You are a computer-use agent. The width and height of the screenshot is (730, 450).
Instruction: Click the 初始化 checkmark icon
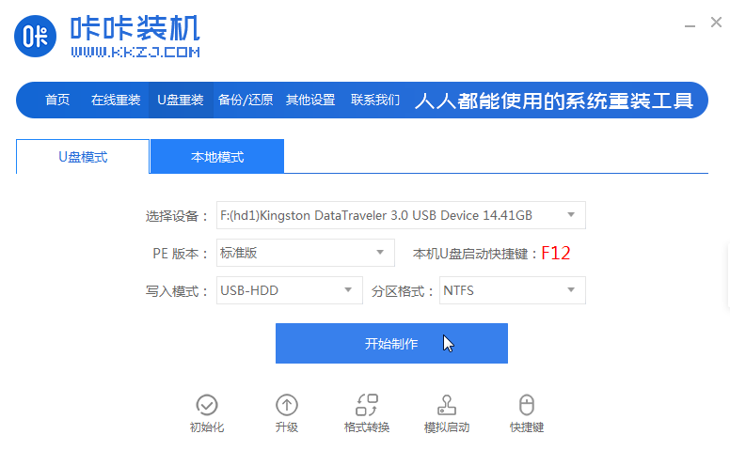coord(207,405)
